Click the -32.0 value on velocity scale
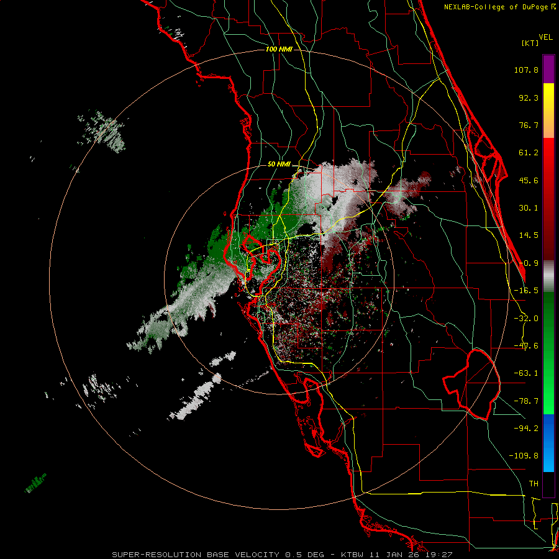 point(526,319)
